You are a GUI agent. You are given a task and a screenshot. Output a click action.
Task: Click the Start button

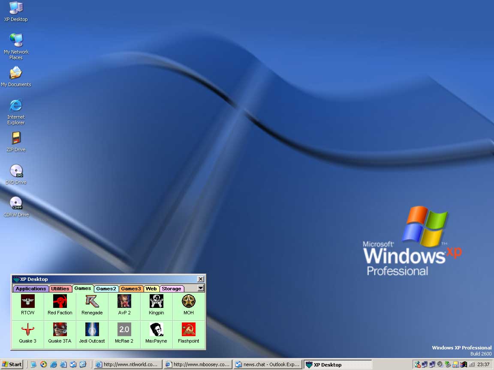click(12, 364)
